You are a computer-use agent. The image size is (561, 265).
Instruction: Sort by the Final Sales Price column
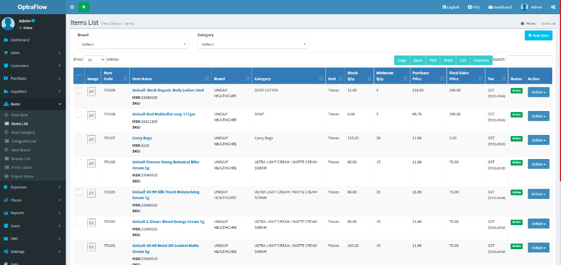click(466, 75)
